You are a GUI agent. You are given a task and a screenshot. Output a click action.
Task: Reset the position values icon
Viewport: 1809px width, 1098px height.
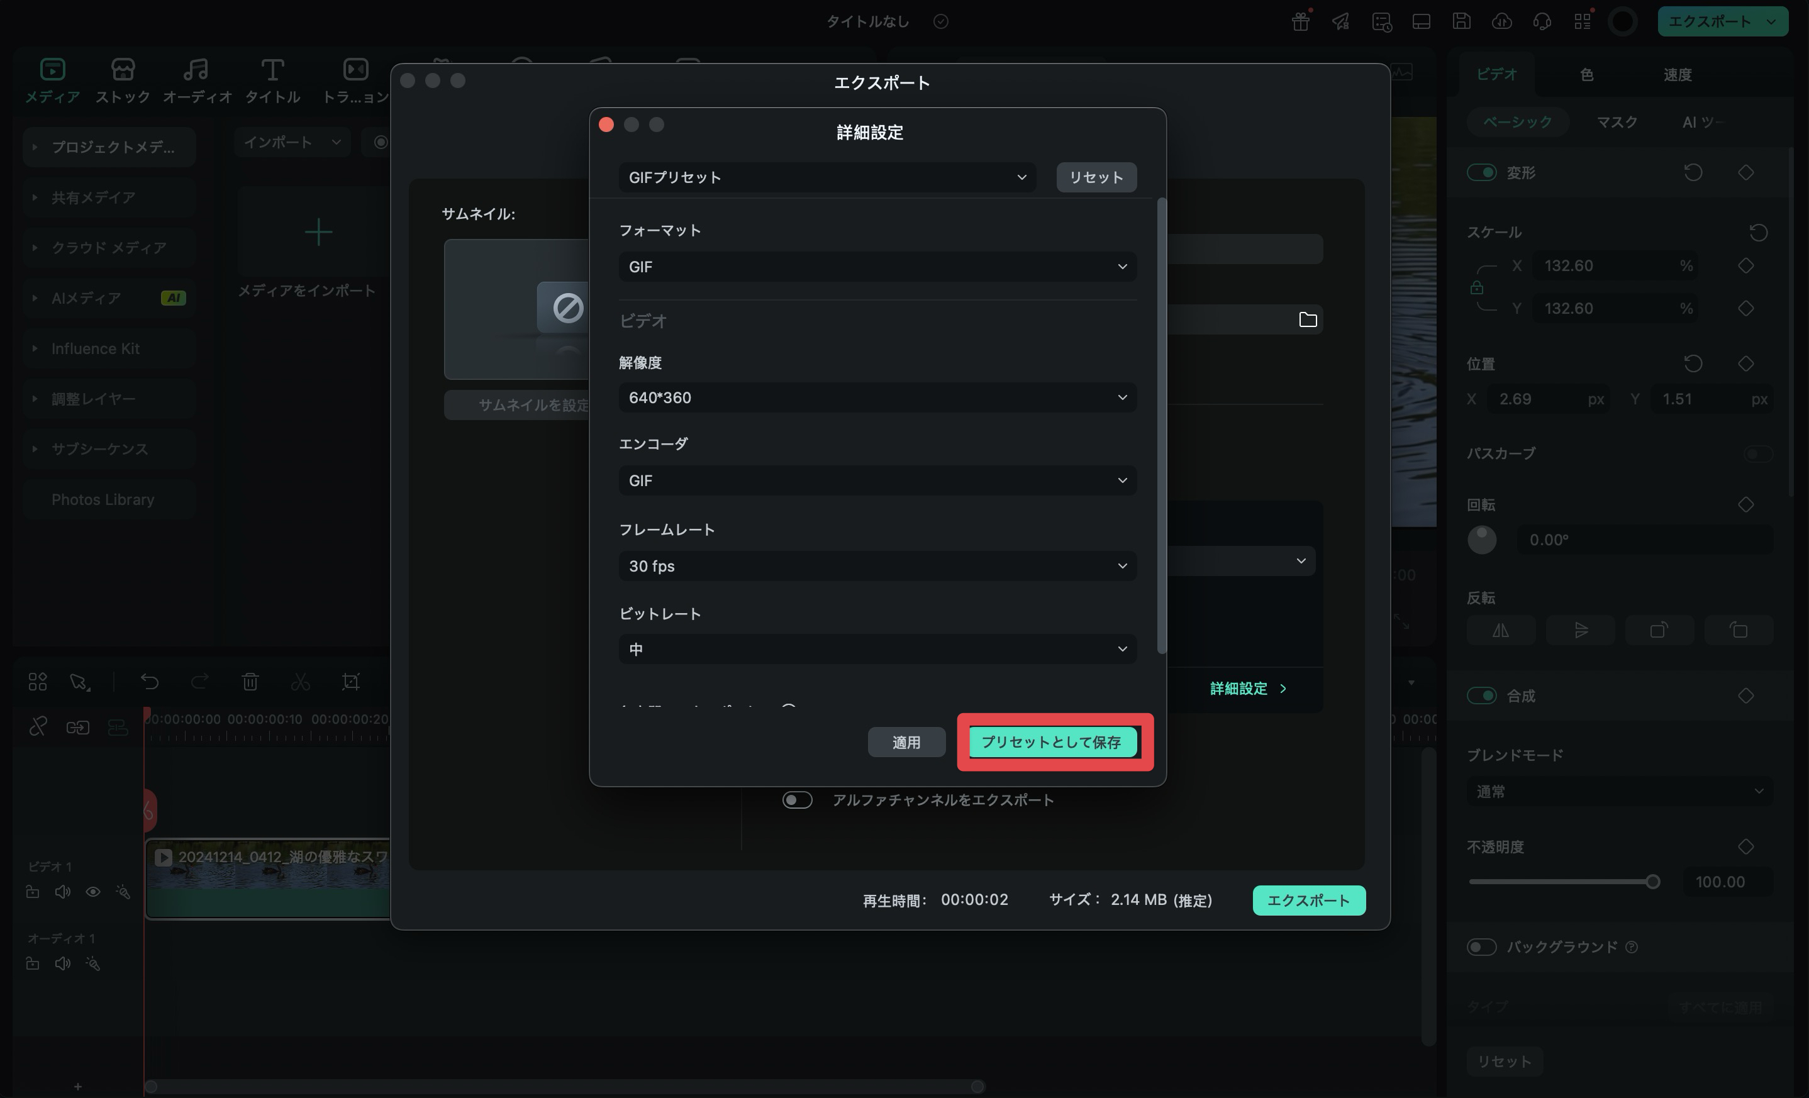1693,364
